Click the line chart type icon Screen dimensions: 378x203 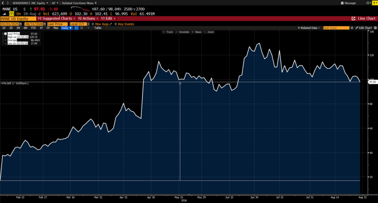tap(77, 28)
